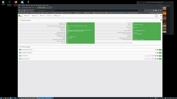Open Firefox Historique menu
Image resolution: width=177 pixels, height=99 pixels.
[33, 5]
